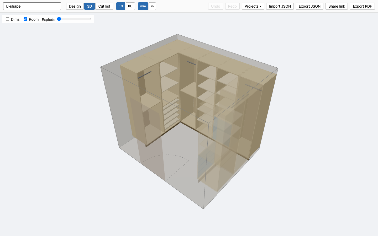The width and height of the screenshot is (378, 236).
Task: Click the Explode slider handle
Action: (x=59, y=19)
